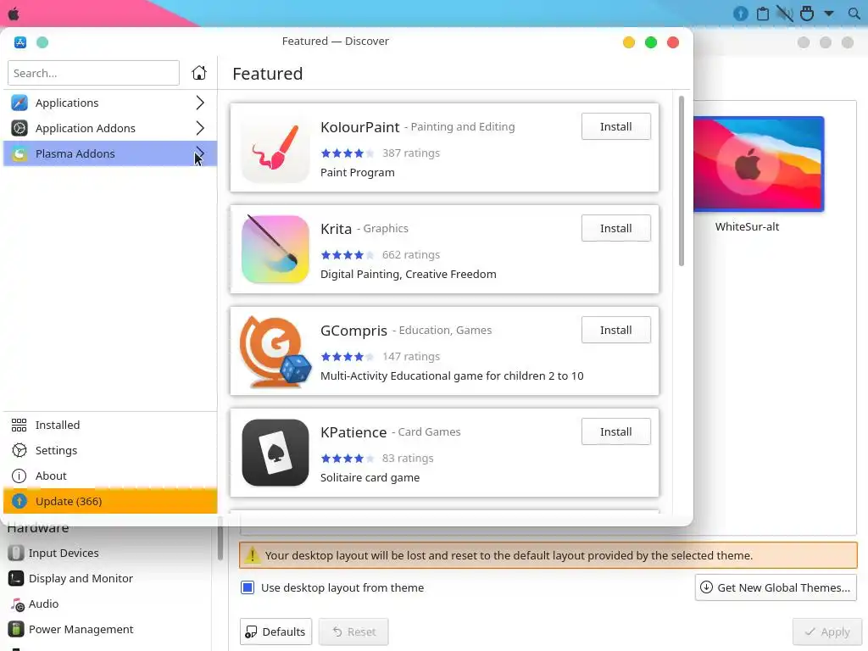This screenshot has width=868, height=651.
Task: Open the KPatience app icon
Action: tap(275, 453)
